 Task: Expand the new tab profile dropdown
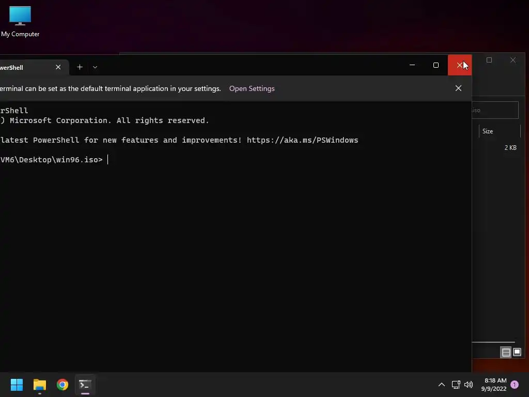95,67
